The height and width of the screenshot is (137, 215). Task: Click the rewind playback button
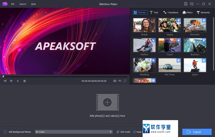point(5,81)
